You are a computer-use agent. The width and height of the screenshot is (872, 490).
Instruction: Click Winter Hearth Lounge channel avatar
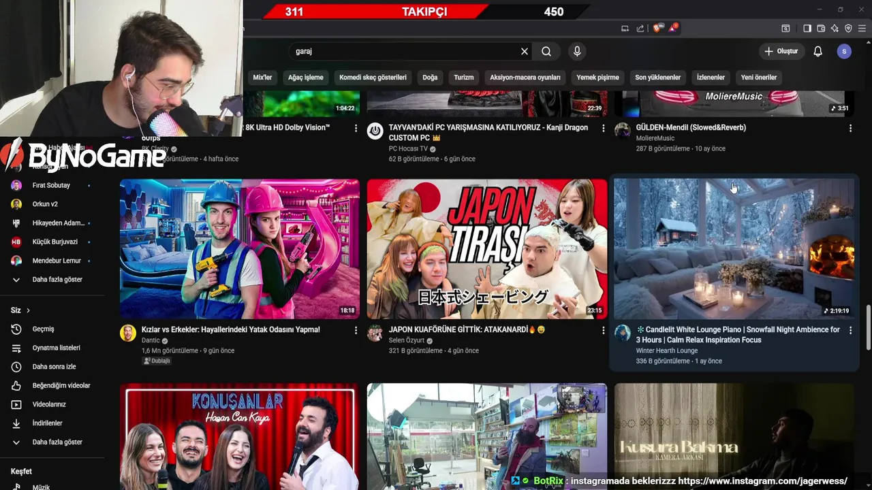[x=623, y=333]
